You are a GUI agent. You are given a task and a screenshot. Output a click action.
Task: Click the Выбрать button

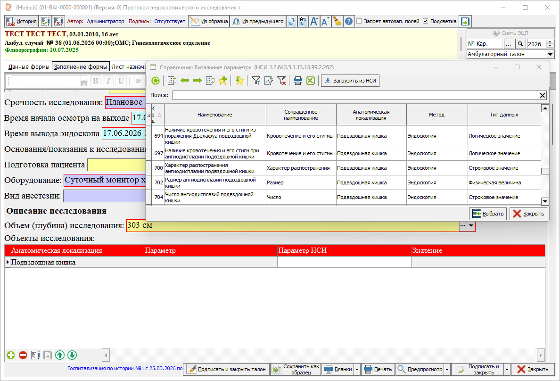(488, 214)
